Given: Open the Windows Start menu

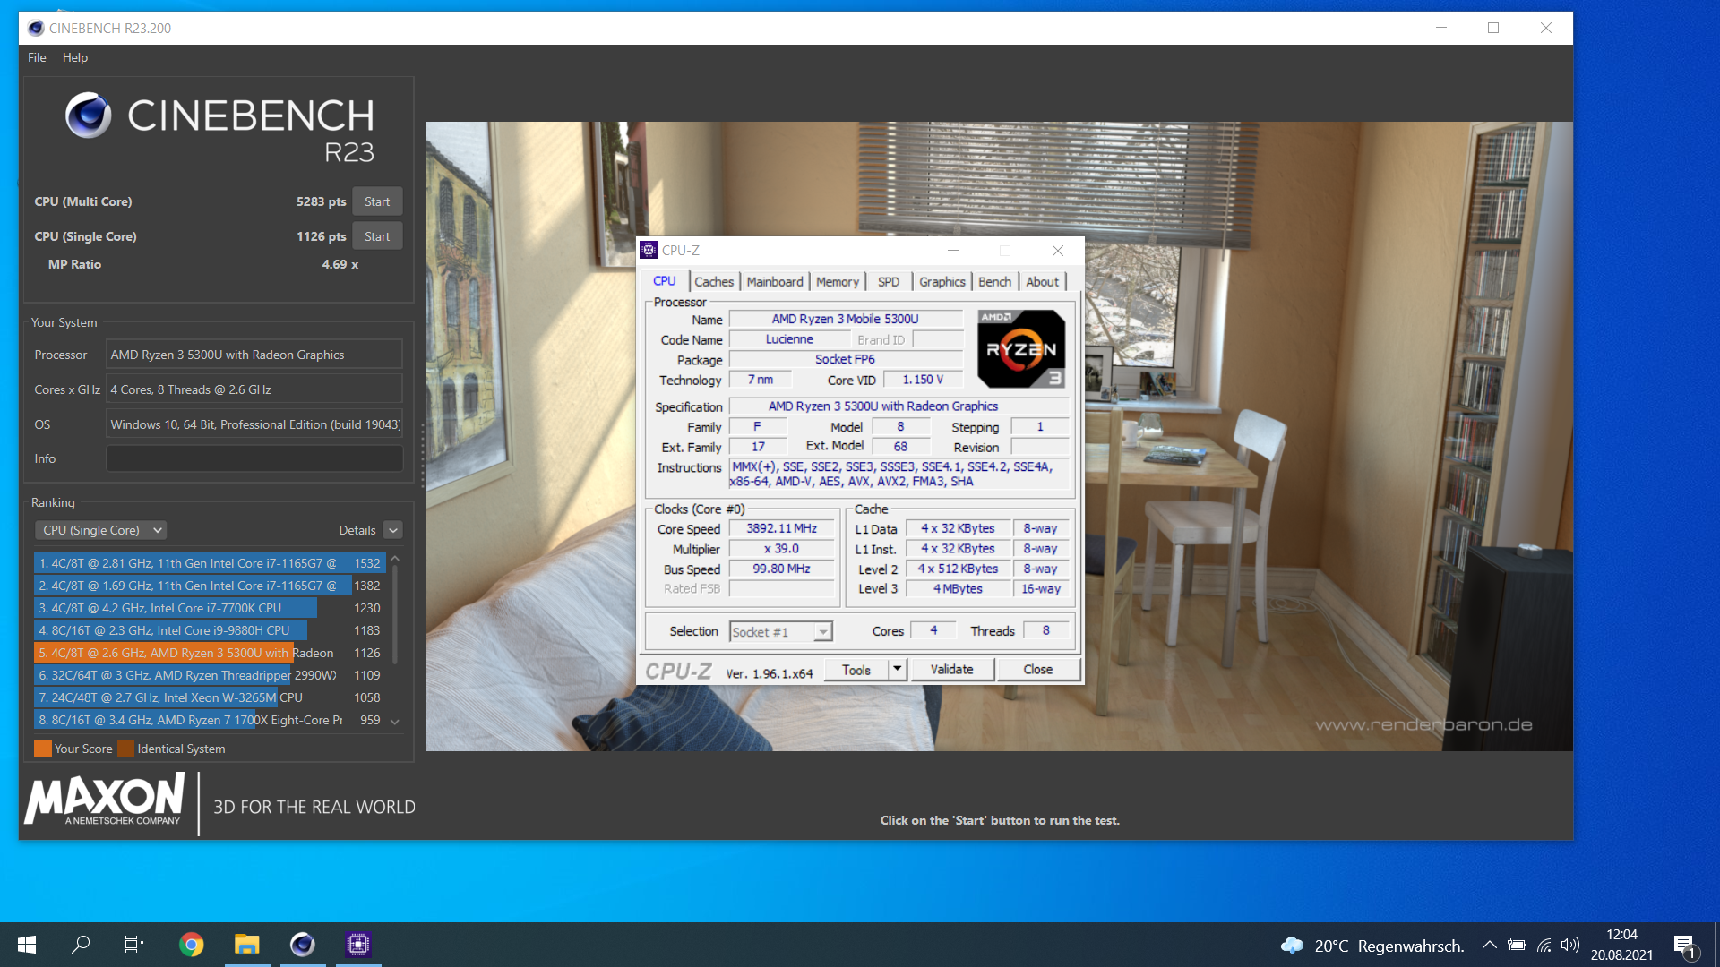Looking at the screenshot, I should [x=27, y=945].
